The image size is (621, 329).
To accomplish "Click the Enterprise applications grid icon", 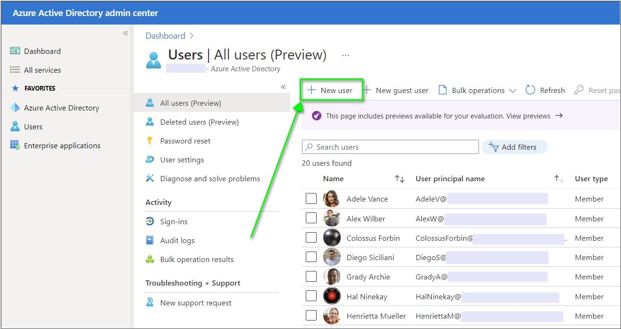I will (x=15, y=145).
